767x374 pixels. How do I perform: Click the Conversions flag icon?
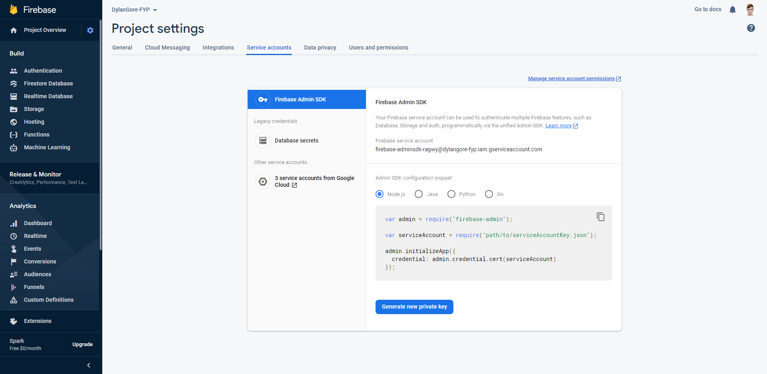click(14, 261)
